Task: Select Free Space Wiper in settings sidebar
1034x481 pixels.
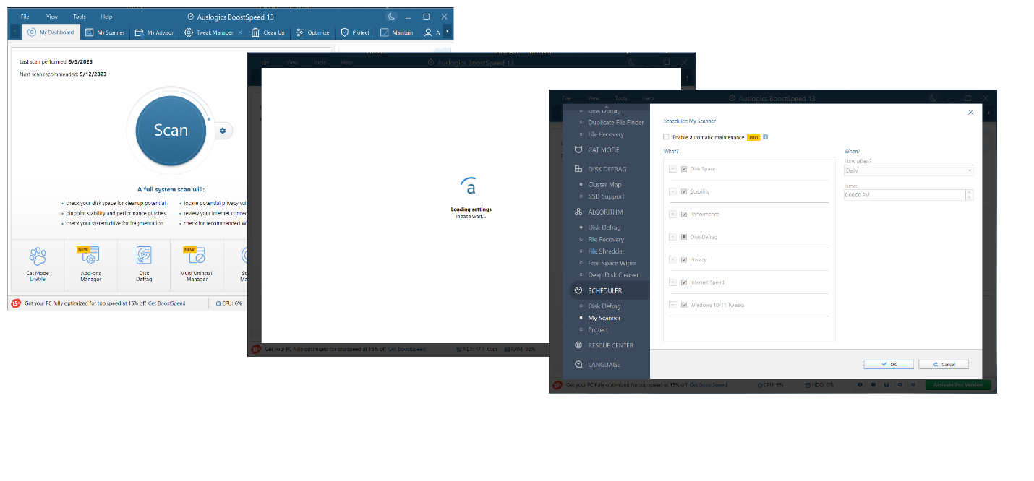Action: pyautogui.click(x=612, y=263)
